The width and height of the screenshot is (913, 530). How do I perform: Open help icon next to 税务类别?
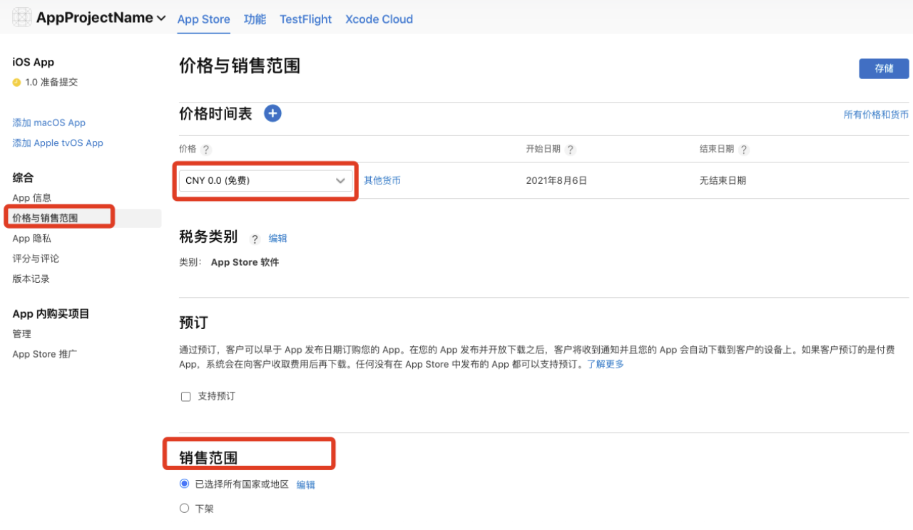255,239
